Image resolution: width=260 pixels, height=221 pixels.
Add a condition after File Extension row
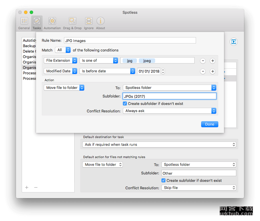point(213,61)
